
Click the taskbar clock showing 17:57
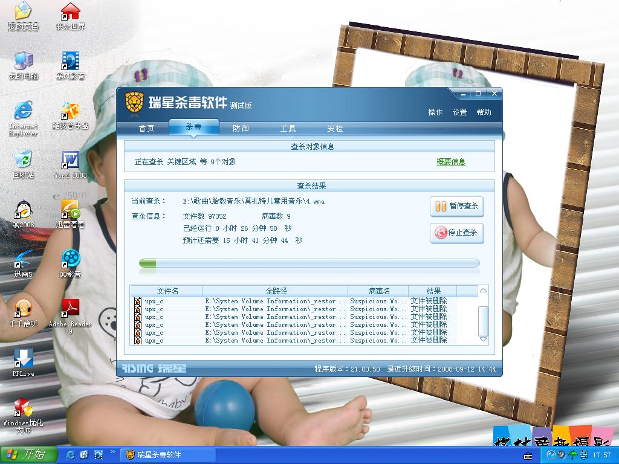(601, 456)
